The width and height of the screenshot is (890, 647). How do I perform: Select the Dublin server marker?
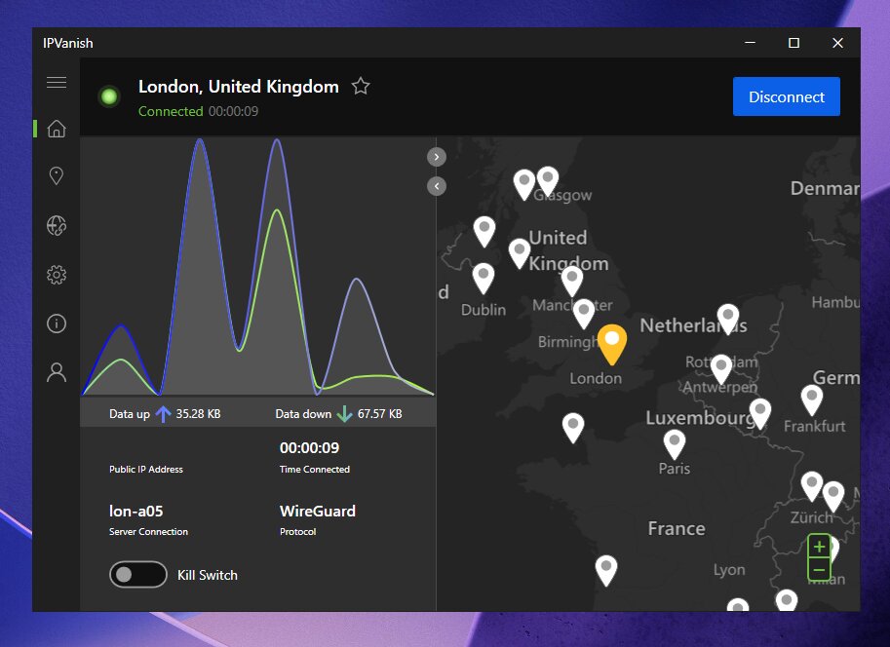484,277
